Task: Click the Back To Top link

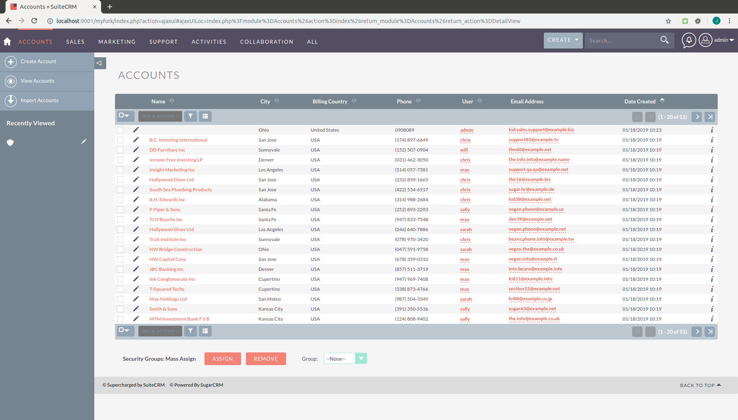Action: pos(700,385)
